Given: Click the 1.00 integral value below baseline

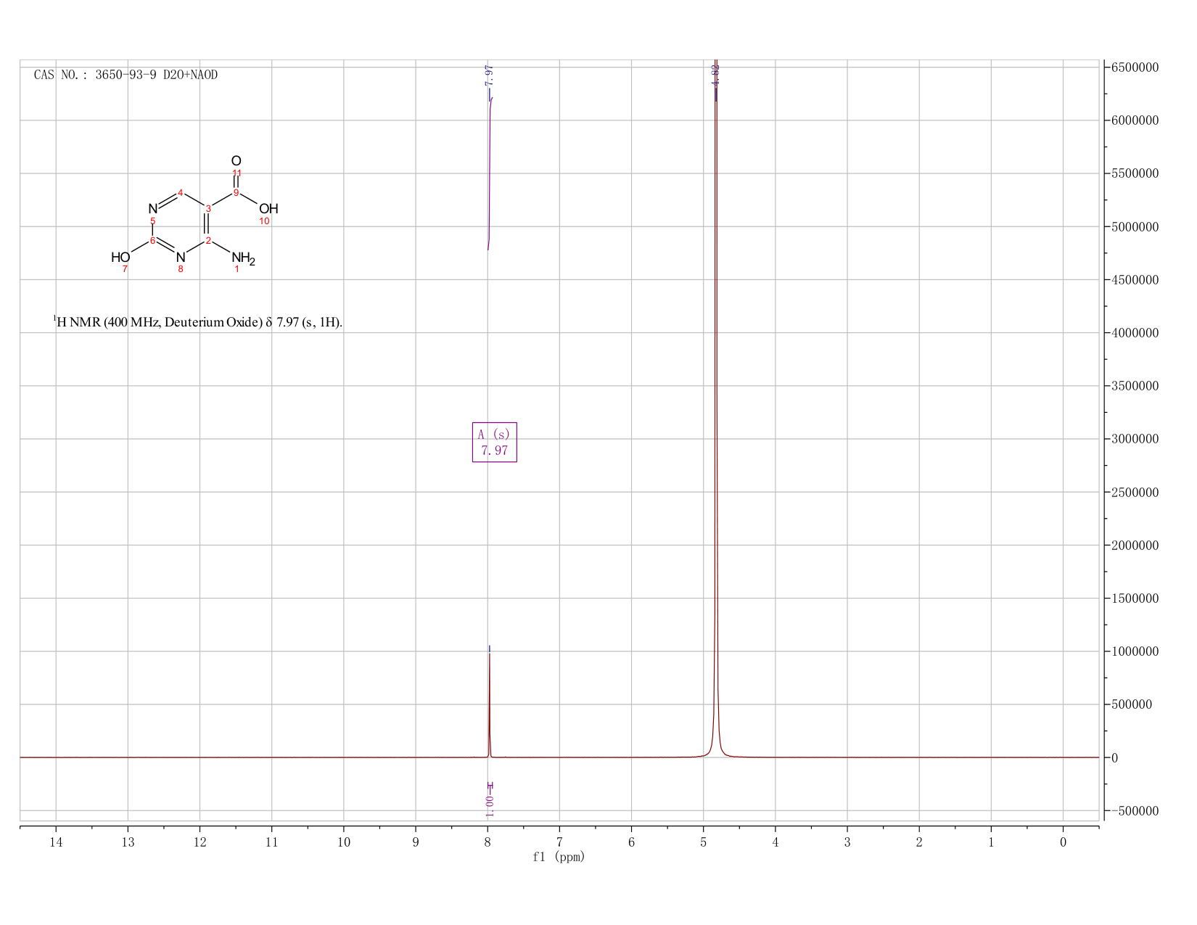Looking at the screenshot, I should (490, 806).
